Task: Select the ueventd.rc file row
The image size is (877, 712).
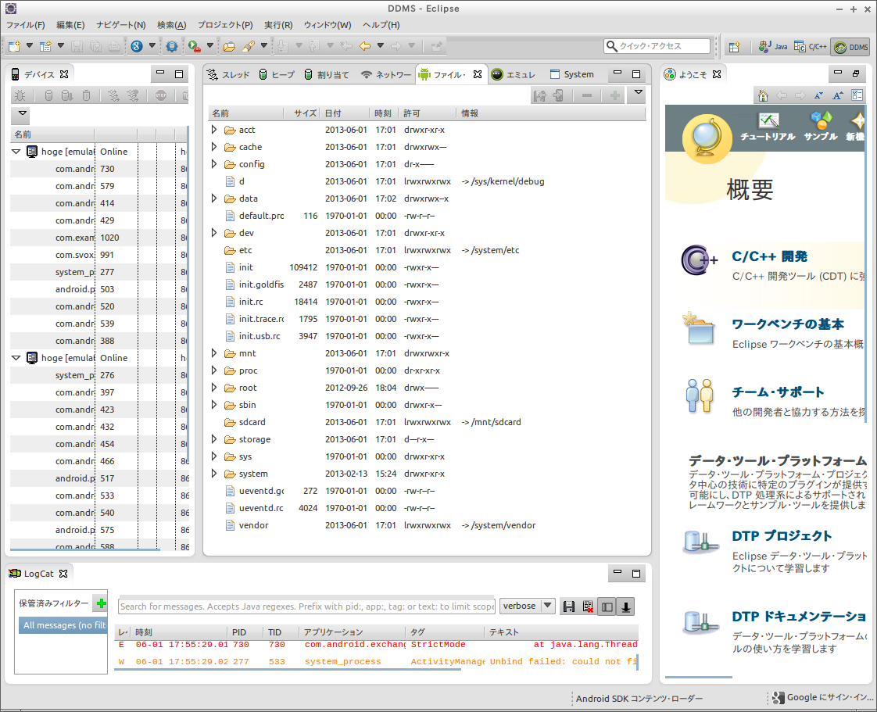Action: (x=427, y=509)
